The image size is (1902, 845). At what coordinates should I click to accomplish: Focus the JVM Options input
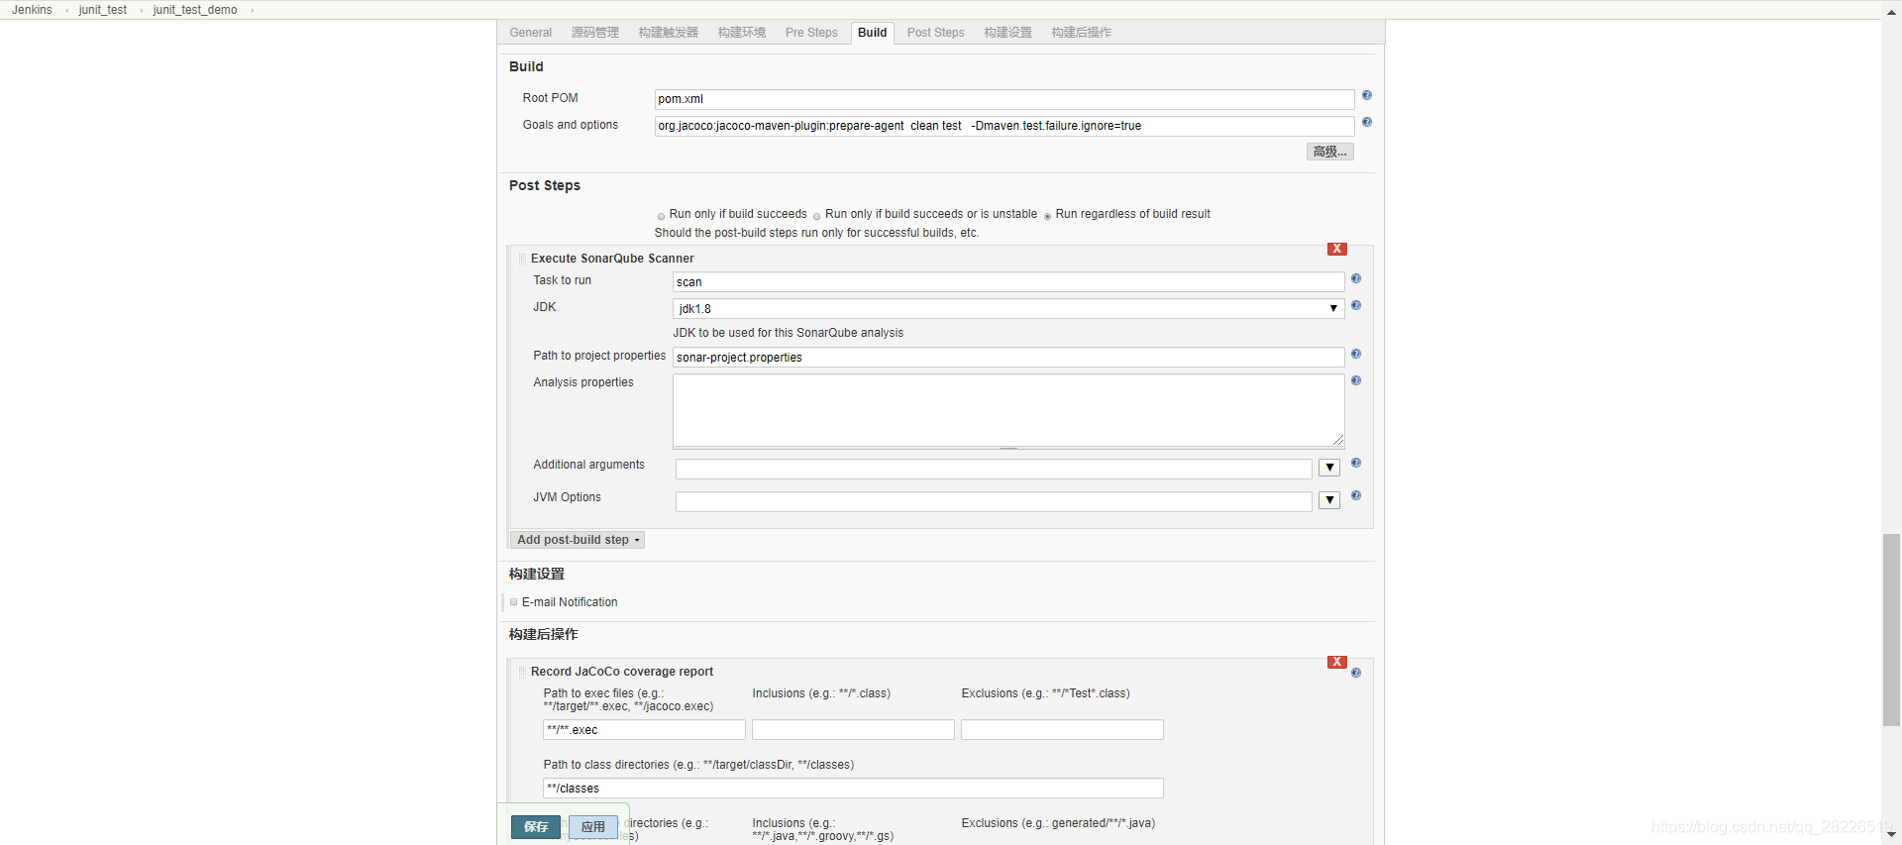pos(994,501)
